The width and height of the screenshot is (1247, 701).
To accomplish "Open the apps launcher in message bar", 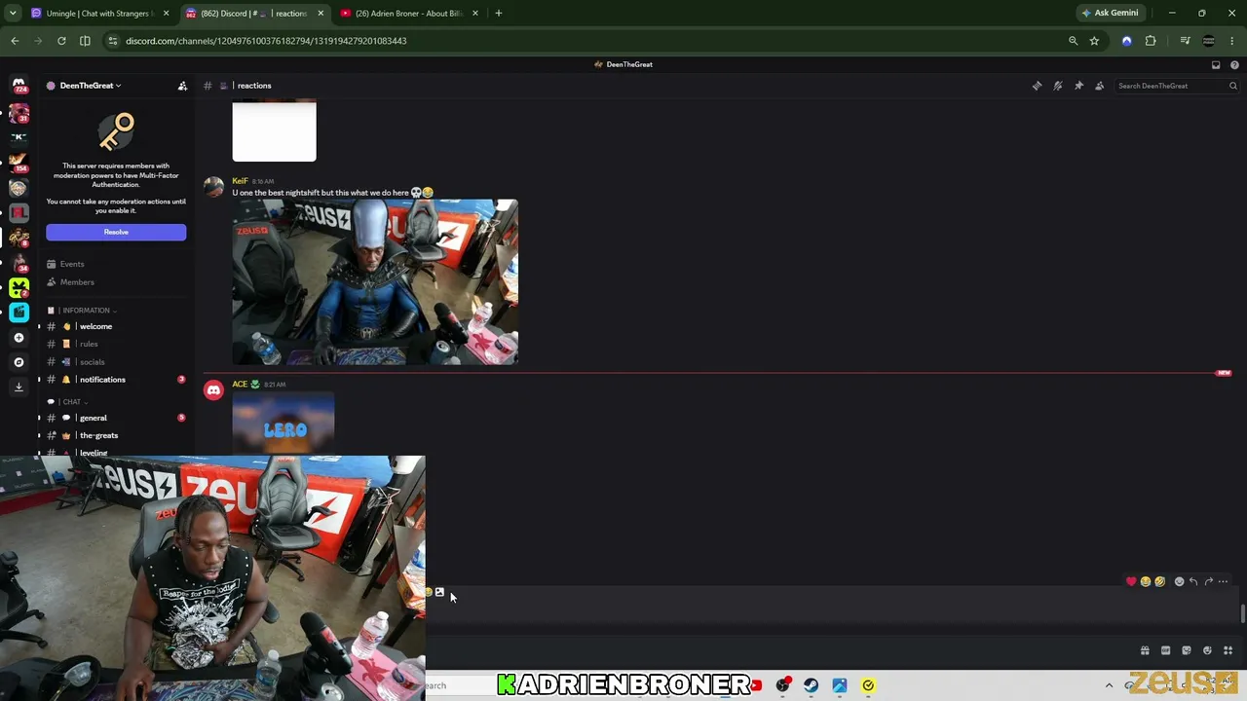I will pyautogui.click(x=1228, y=650).
